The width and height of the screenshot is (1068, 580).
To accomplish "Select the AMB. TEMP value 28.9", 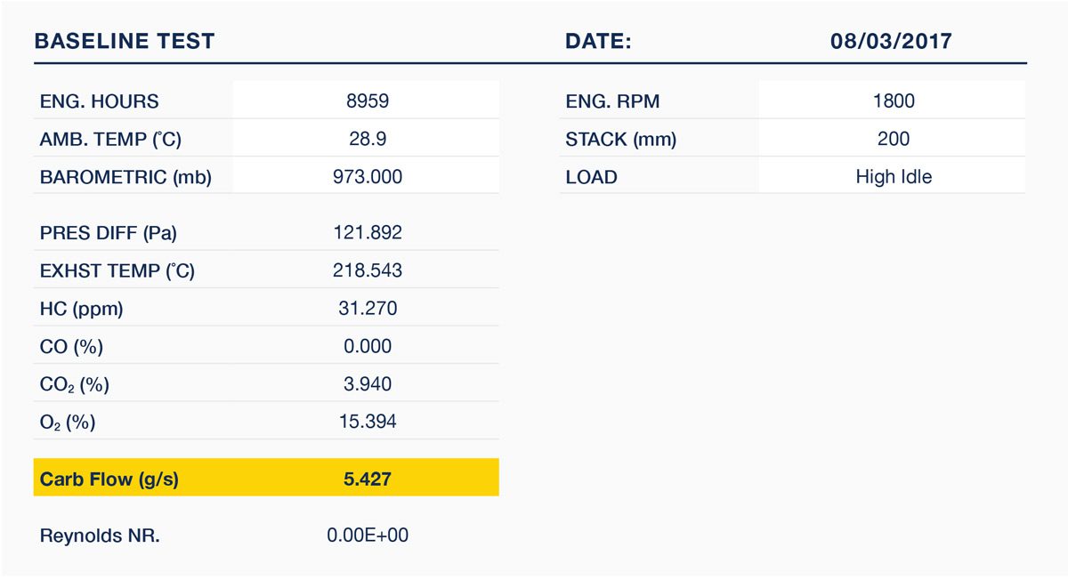I will point(367,140).
